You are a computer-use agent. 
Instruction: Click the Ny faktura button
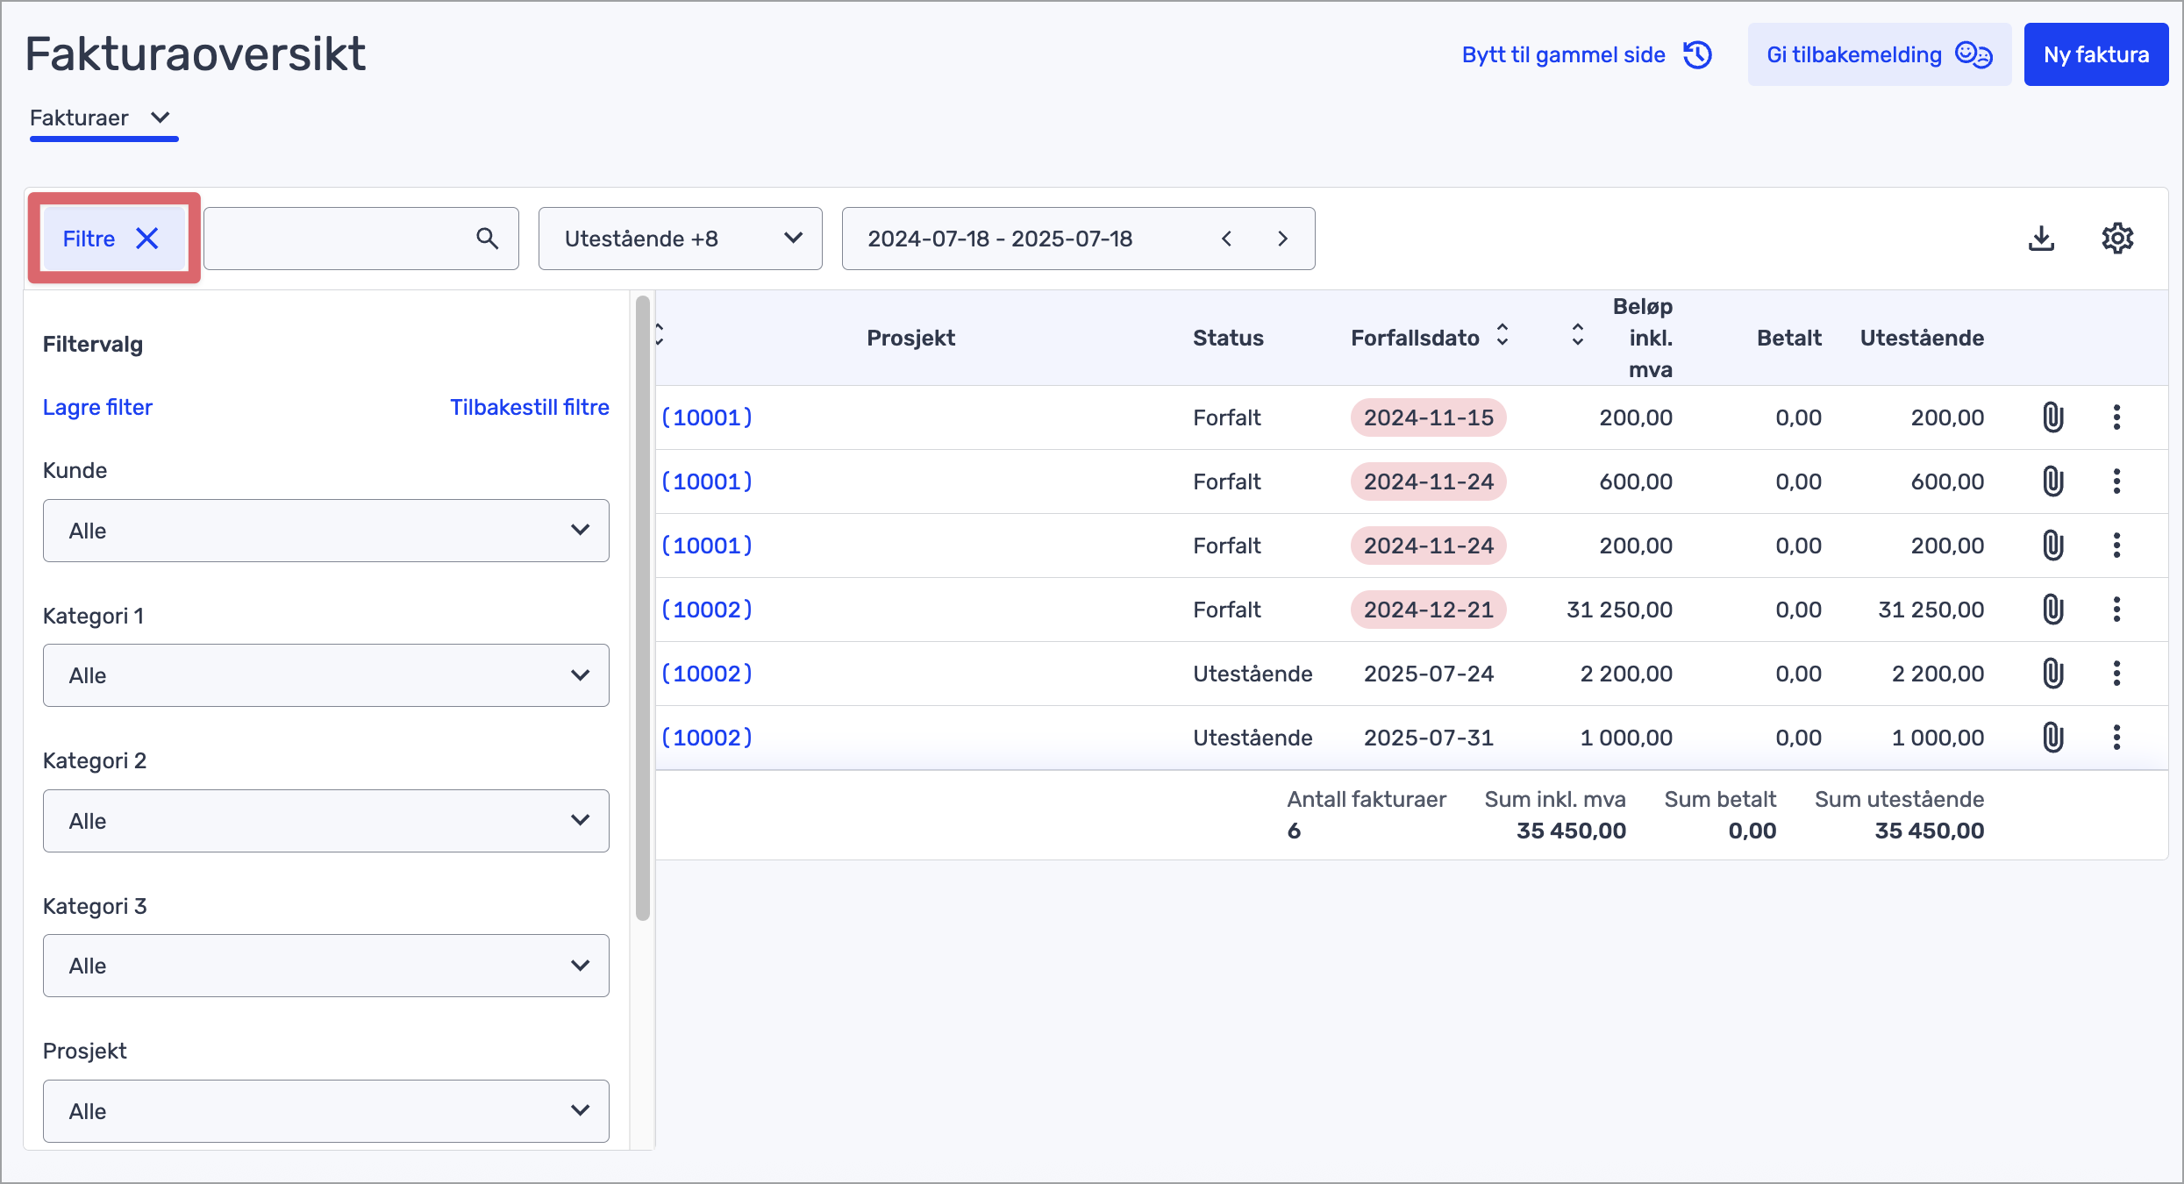coord(2095,54)
